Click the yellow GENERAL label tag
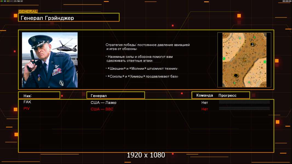 (28, 11)
